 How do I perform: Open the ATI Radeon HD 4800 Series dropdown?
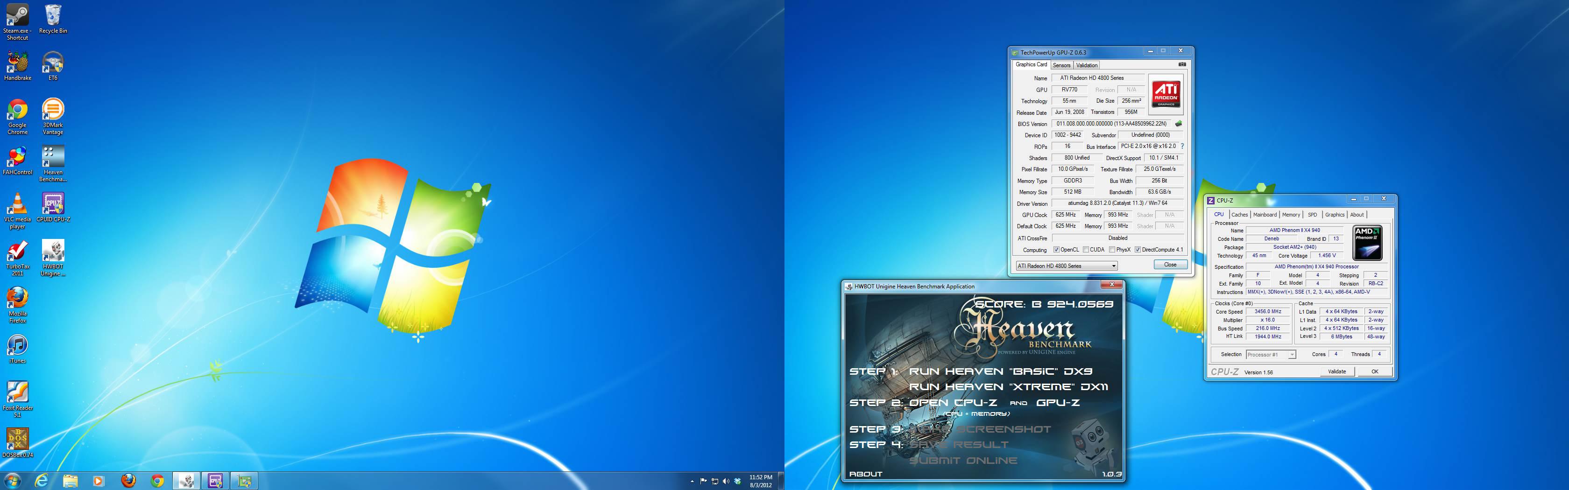[1067, 266]
